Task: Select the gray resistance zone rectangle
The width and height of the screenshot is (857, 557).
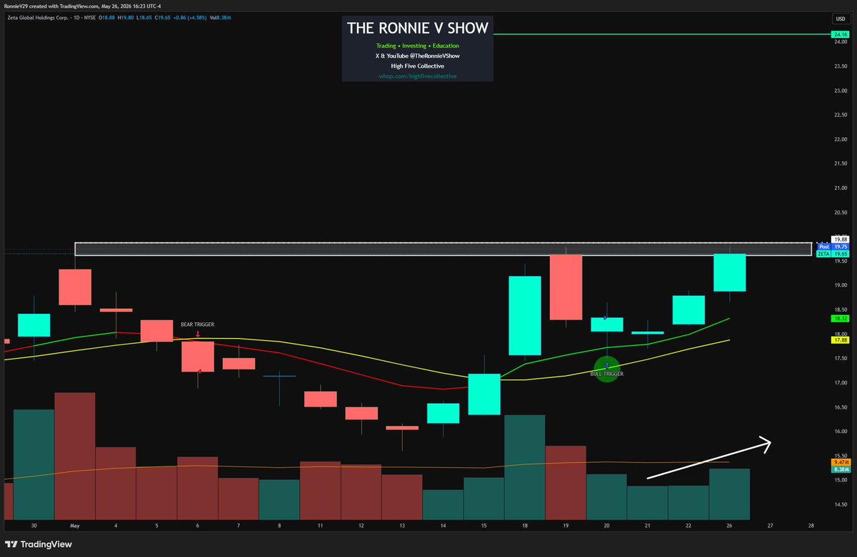Action: pos(443,249)
